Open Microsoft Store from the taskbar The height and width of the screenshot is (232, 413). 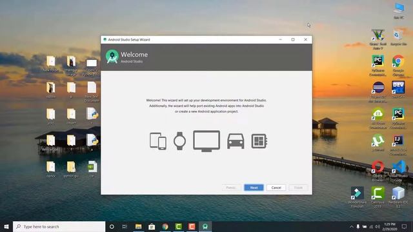(x=152, y=226)
